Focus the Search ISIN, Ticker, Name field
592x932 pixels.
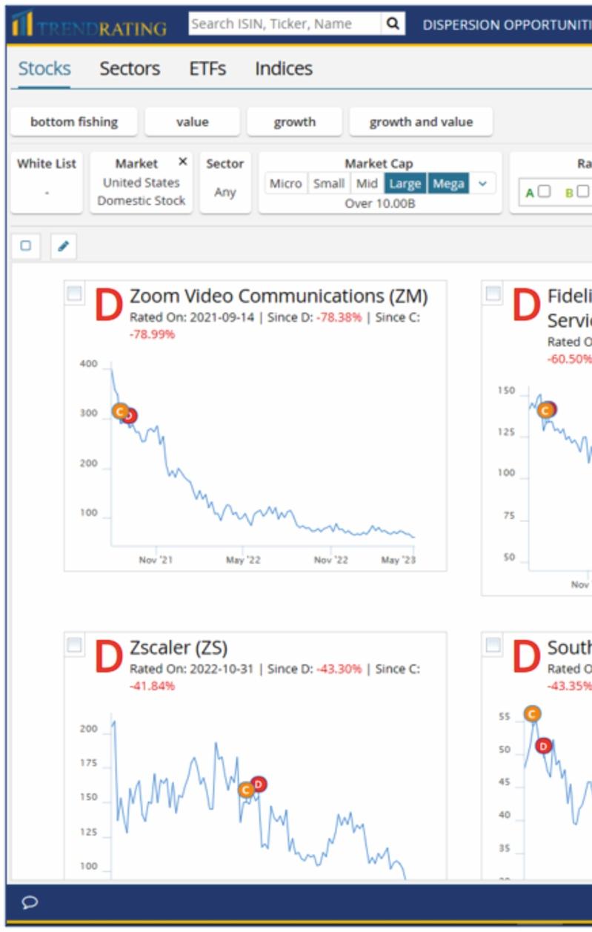285,24
